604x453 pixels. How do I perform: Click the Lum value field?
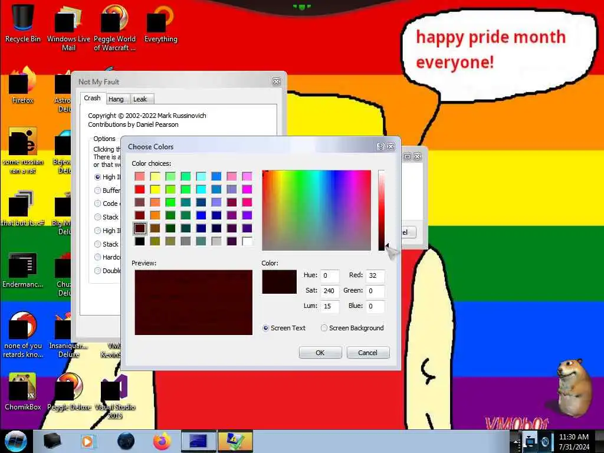(x=330, y=306)
